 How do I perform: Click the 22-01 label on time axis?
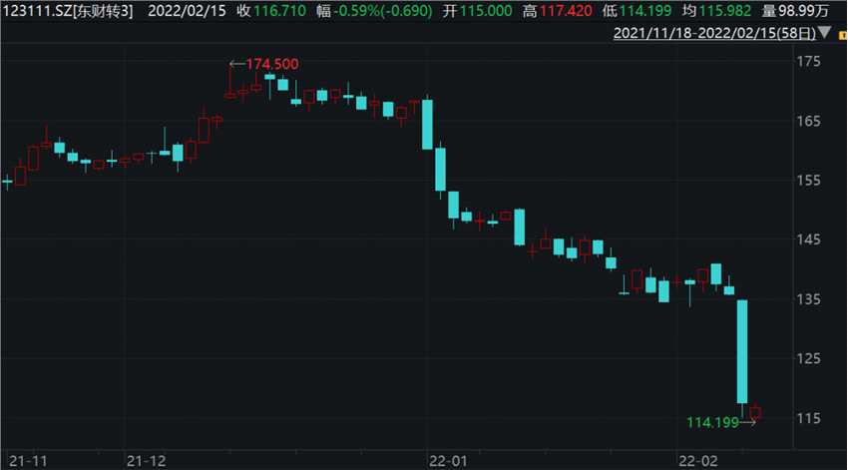(448, 461)
